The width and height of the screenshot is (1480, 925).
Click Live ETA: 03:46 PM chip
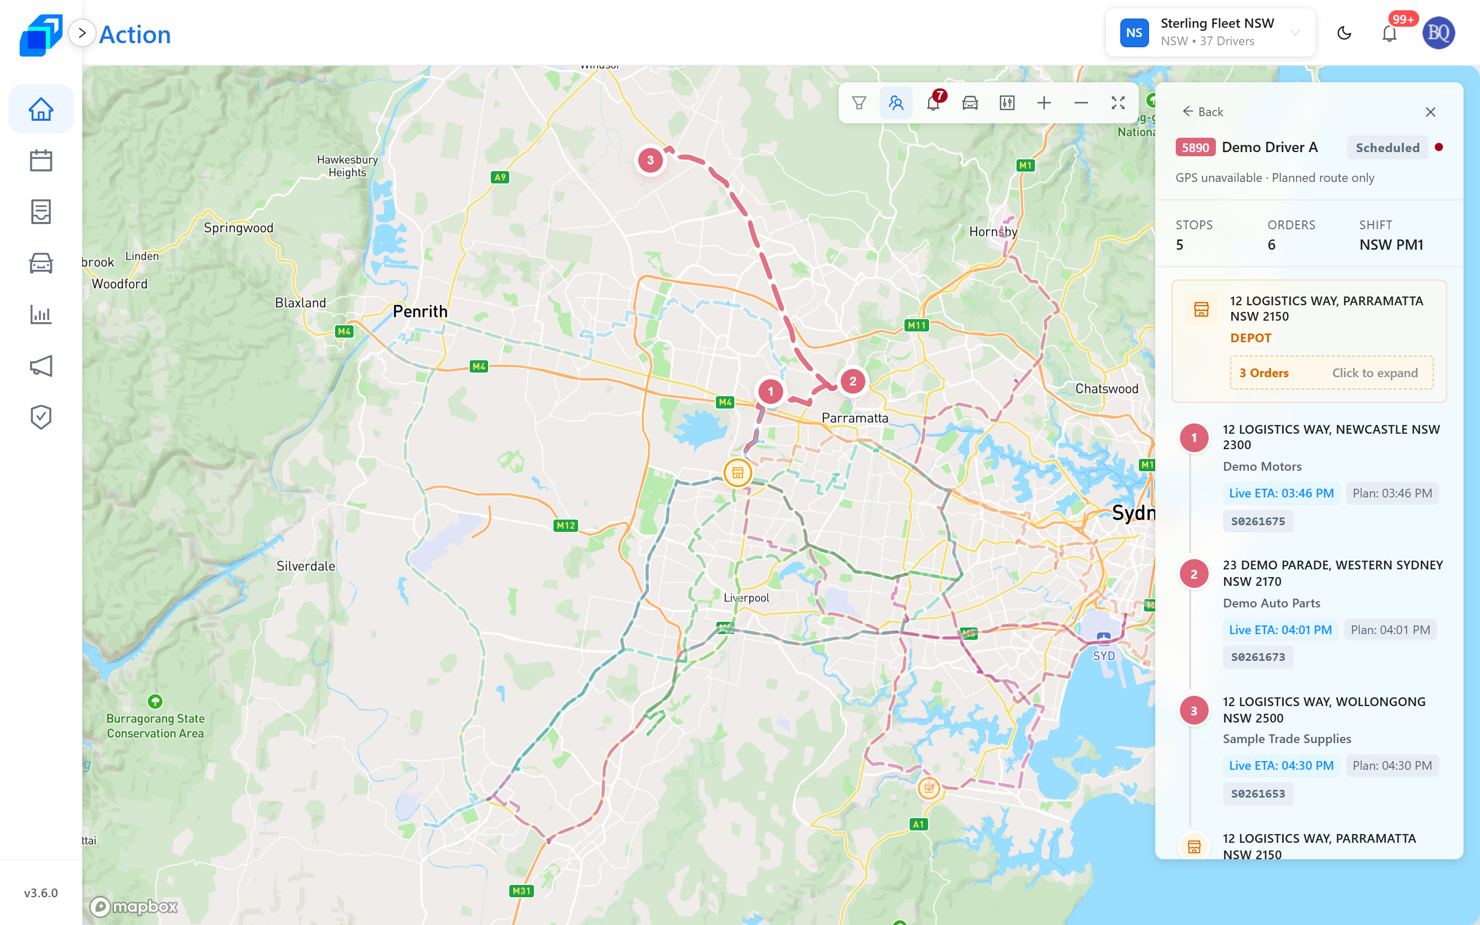pos(1281,493)
